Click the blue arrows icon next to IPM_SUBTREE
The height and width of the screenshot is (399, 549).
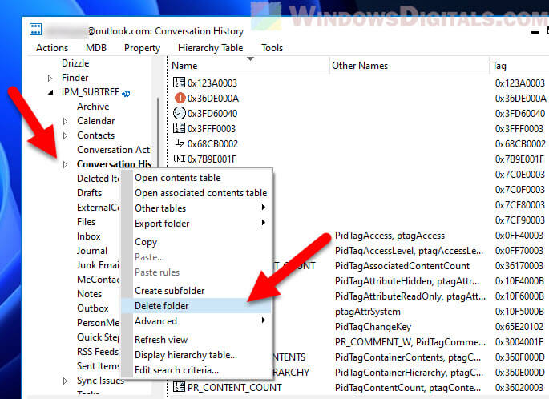click(126, 93)
